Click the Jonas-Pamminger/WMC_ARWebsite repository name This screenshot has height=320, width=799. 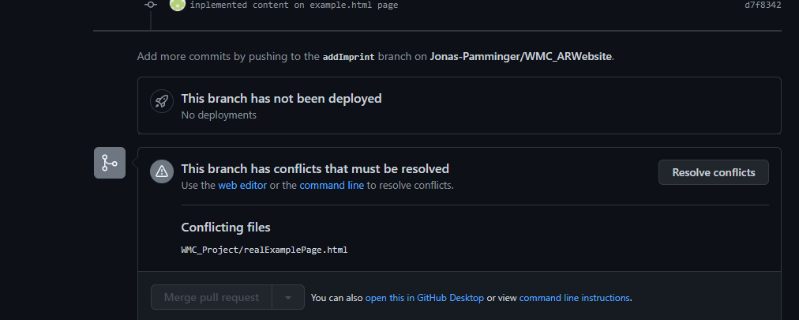pos(521,57)
